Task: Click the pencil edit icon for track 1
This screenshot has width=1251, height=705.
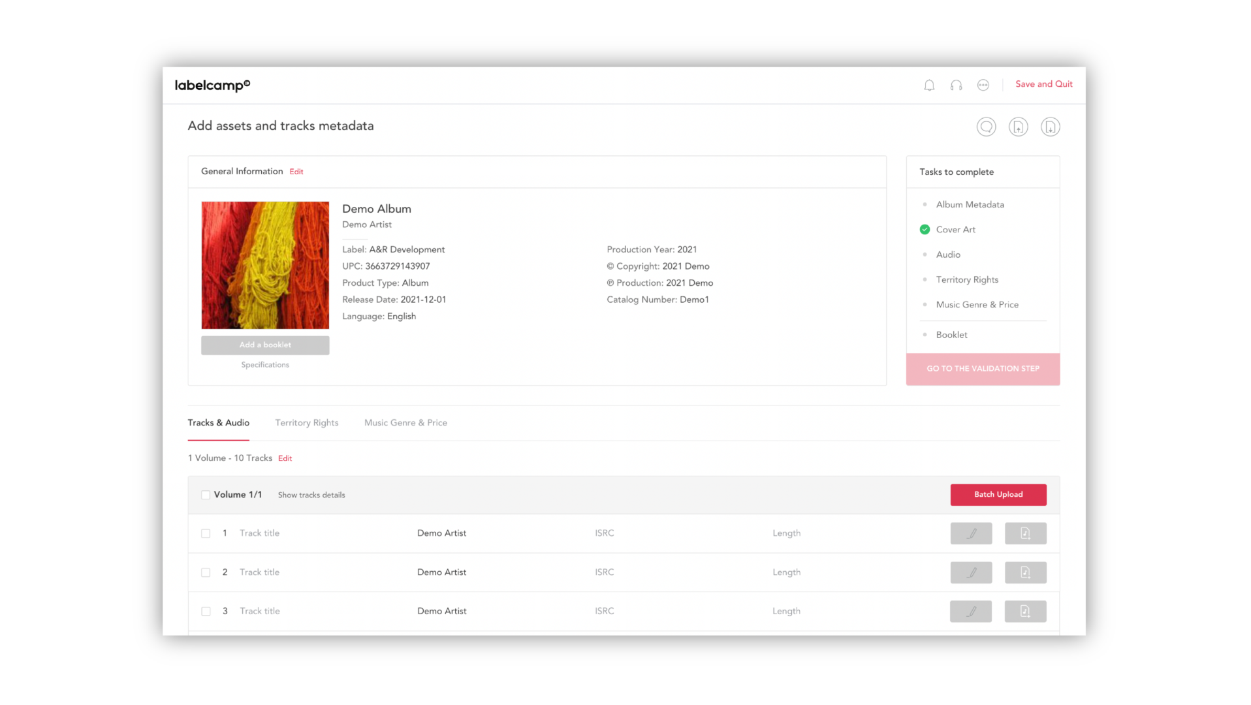Action: tap(971, 533)
